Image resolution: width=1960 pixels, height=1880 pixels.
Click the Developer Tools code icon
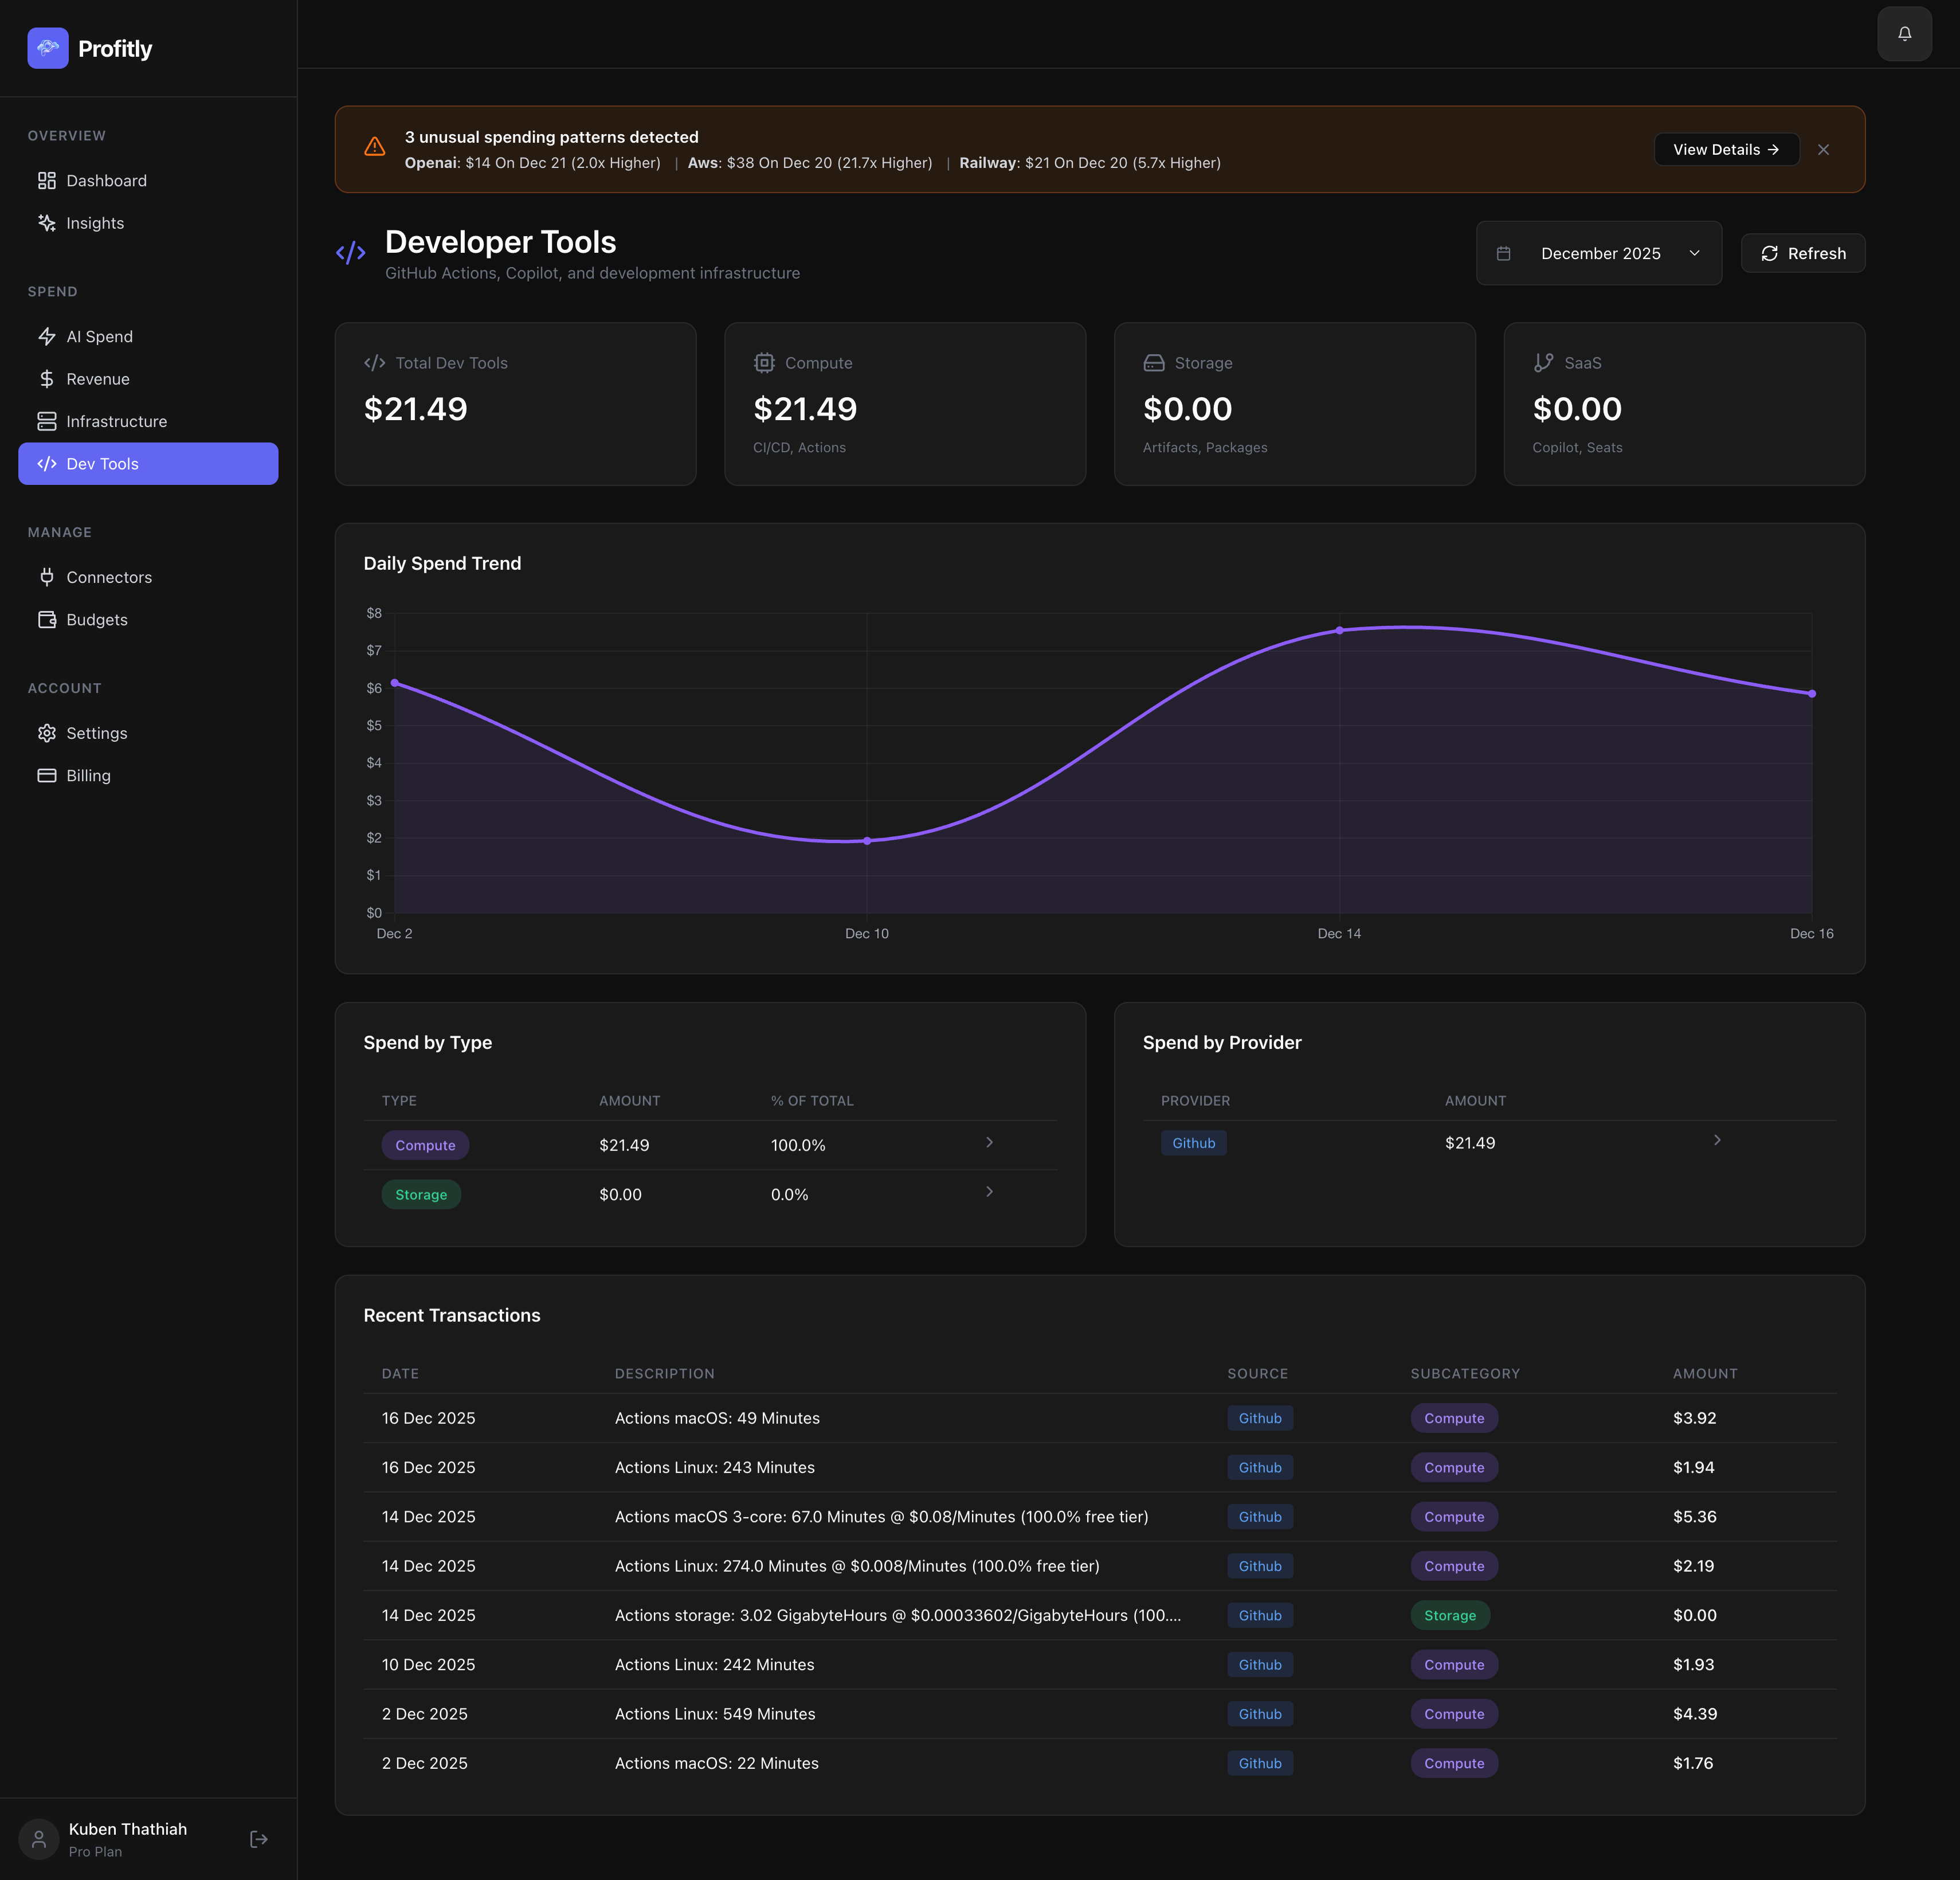tap(351, 253)
